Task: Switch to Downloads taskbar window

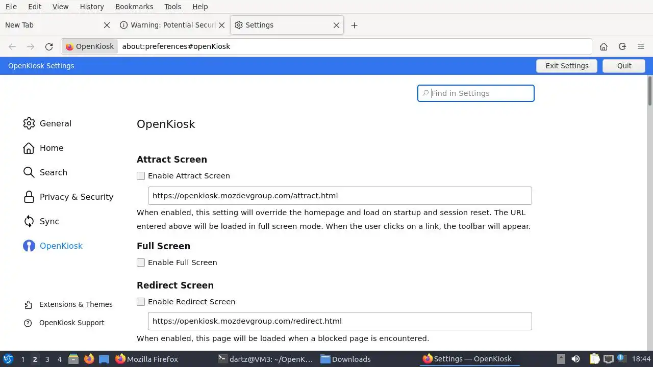Action: point(346,359)
